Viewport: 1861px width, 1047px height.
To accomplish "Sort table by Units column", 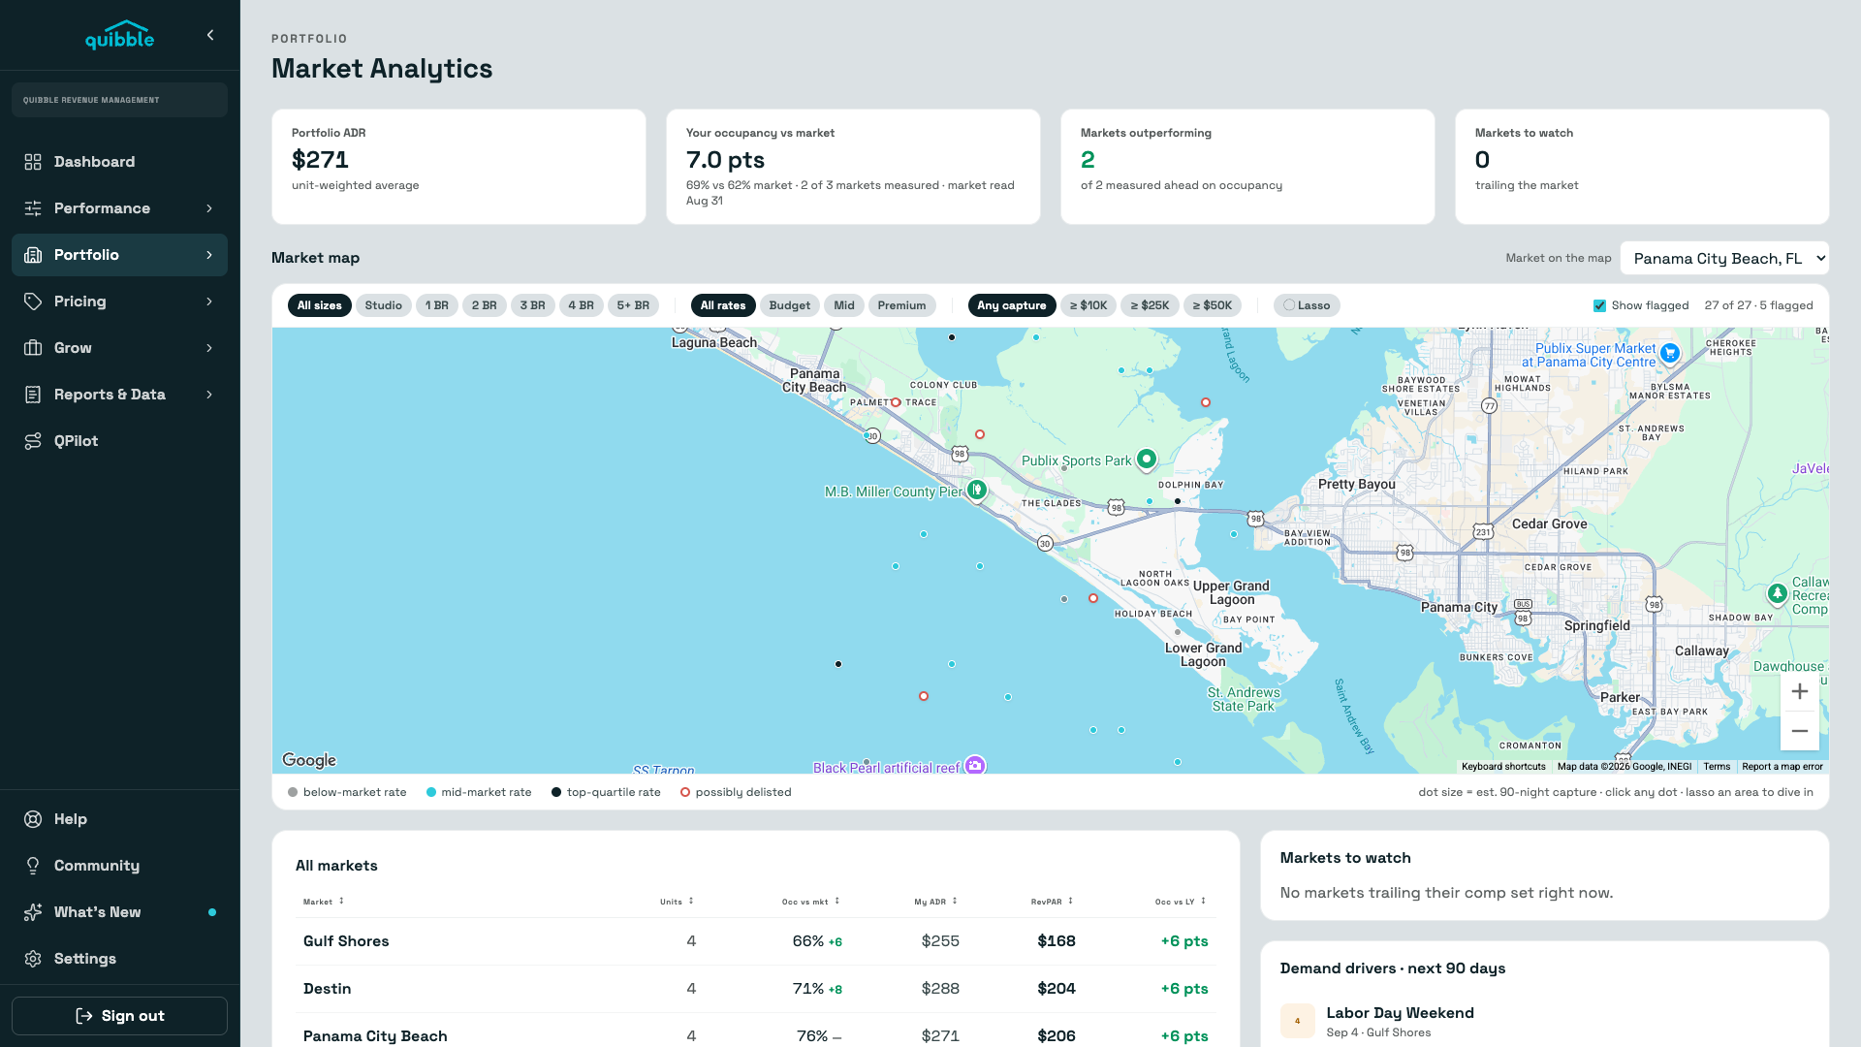I will click(677, 902).
